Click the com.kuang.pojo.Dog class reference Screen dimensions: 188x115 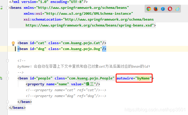(x=81, y=49)
